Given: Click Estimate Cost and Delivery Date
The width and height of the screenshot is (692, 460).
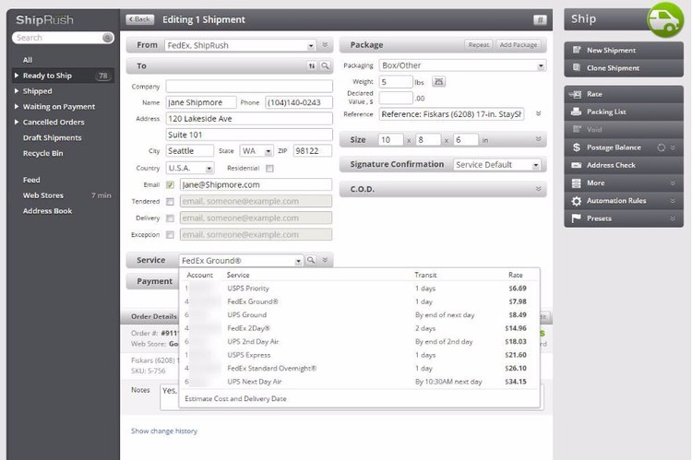Looking at the screenshot, I should tap(235, 398).
